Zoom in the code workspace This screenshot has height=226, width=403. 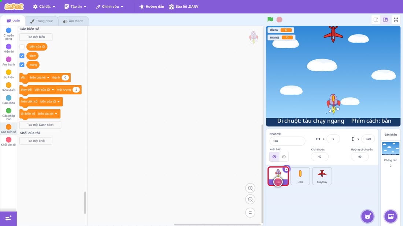tap(250, 188)
